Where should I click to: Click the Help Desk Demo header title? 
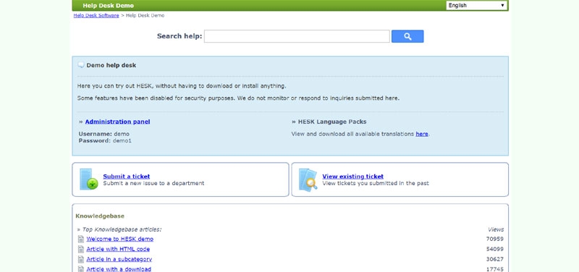pyautogui.click(x=108, y=6)
